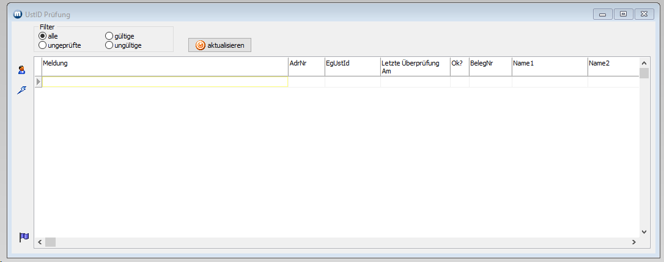Image resolution: width=664 pixels, height=262 pixels.
Task: Click the horizontal scrollbar thumb
Action: pyautogui.click(x=50, y=242)
